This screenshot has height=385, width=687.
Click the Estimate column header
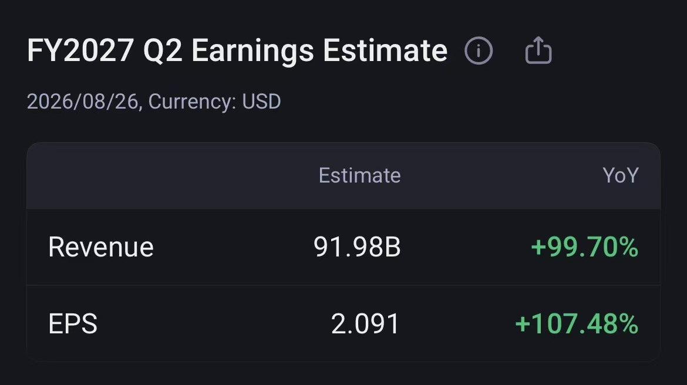[x=359, y=175]
